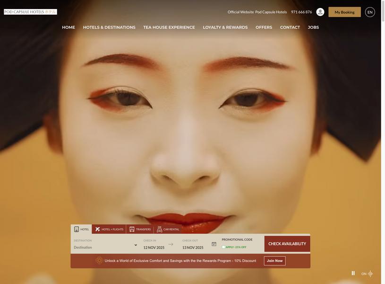Click the user account profile icon
This screenshot has width=385, height=284.
[320, 12]
